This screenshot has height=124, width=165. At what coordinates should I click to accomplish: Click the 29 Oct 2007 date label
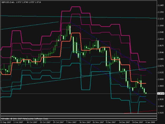tap(58, 122)
